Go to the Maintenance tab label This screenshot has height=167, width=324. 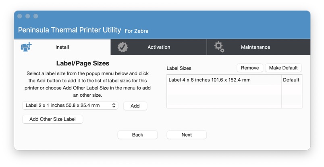pos(255,47)
